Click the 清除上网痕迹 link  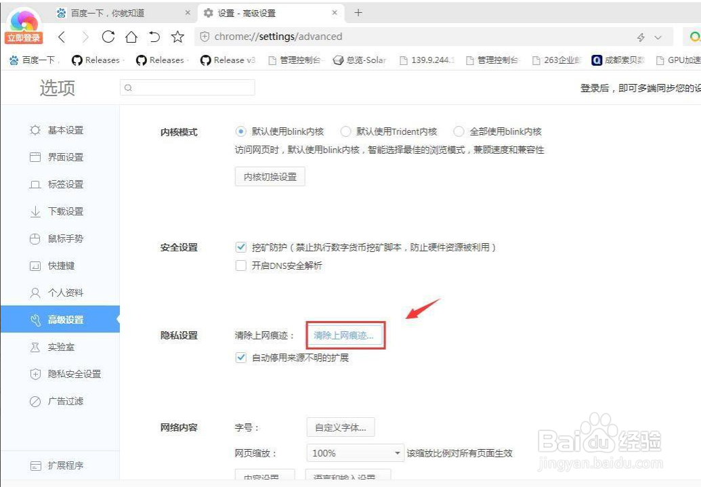click(x=345, y=335)
